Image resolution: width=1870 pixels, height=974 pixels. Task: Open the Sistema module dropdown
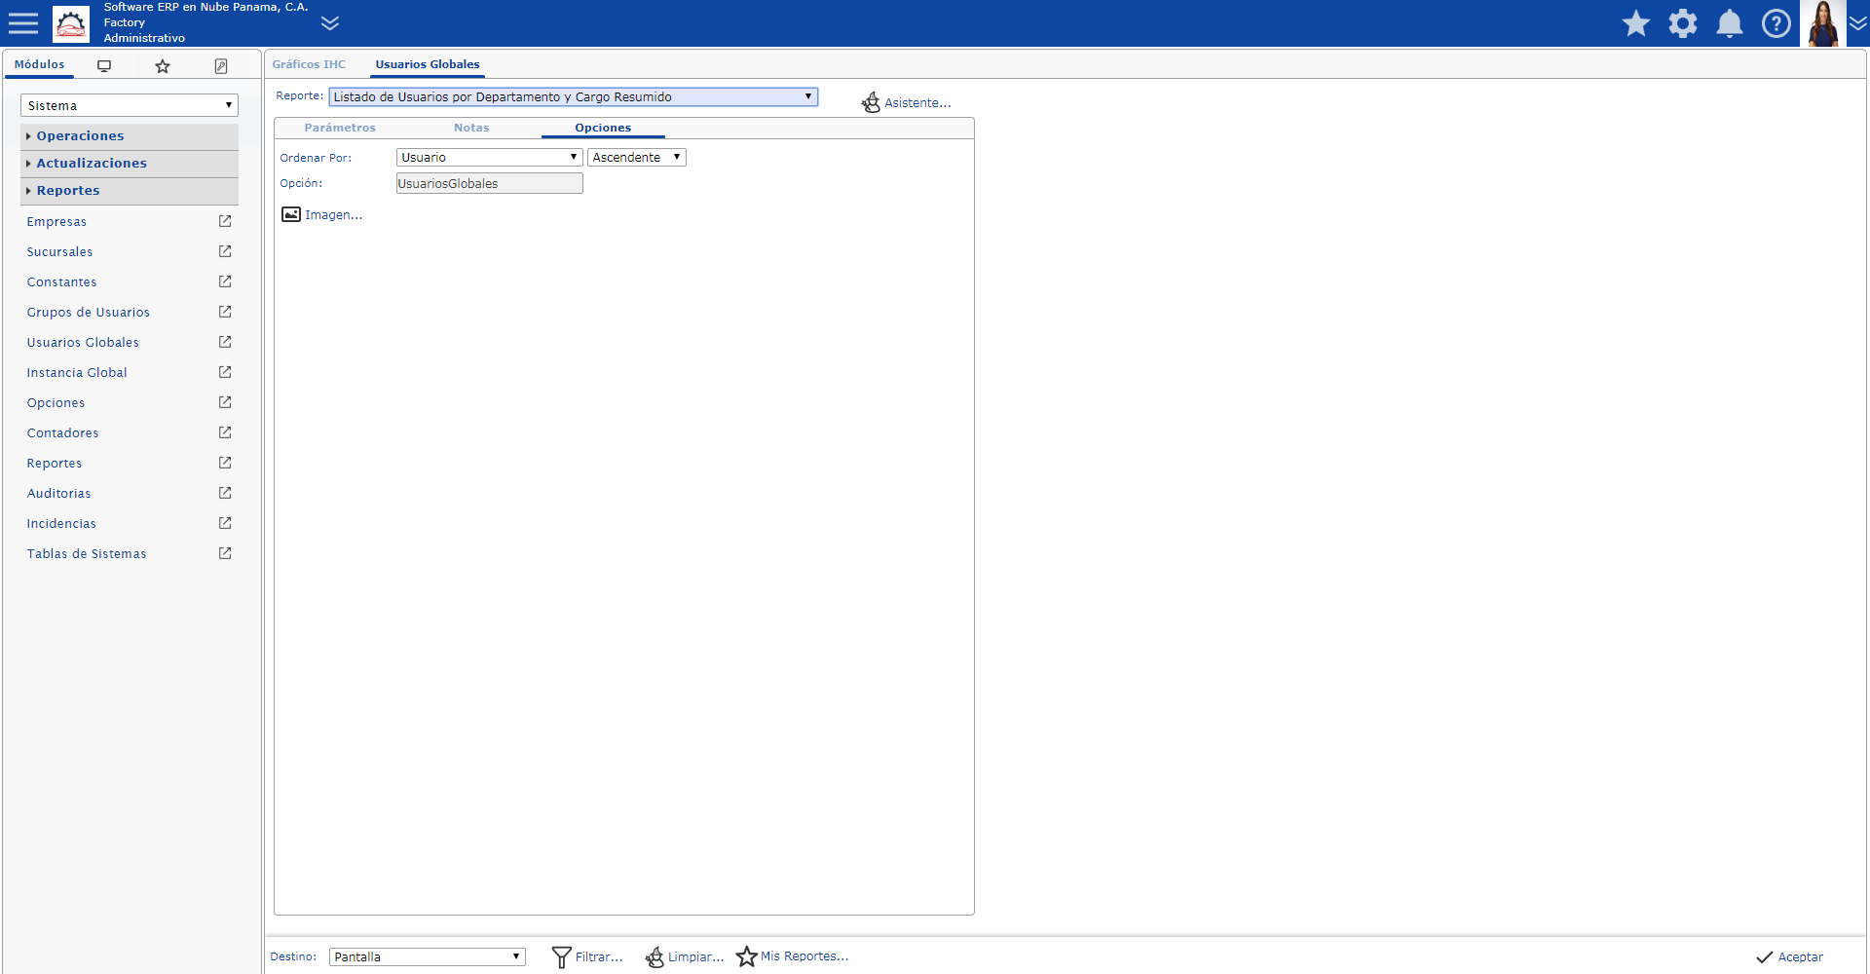129,105
